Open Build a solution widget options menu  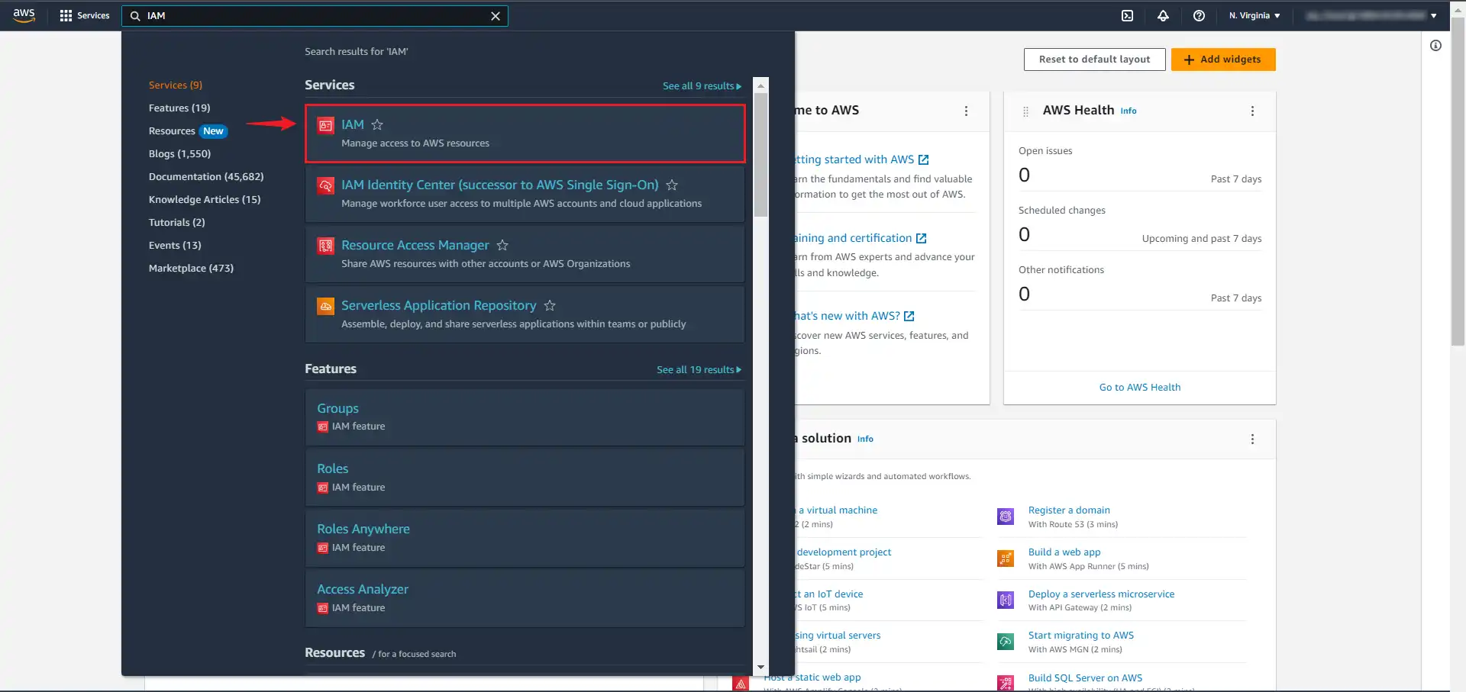tap(1252, 439)
